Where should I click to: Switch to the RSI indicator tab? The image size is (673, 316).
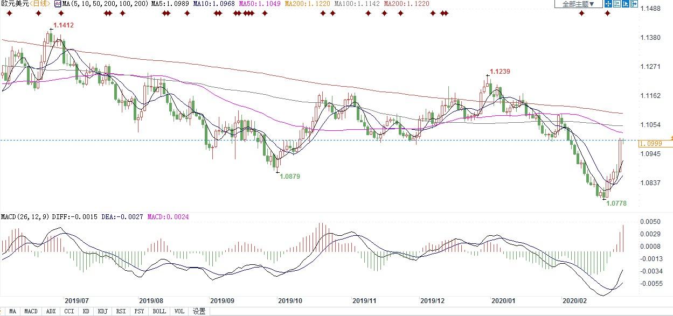tap(121, 311)
